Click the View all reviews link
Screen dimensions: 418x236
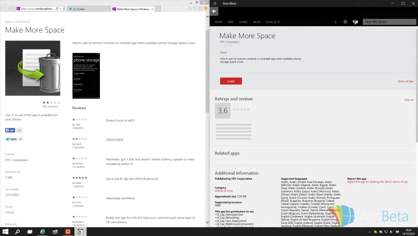409,100
